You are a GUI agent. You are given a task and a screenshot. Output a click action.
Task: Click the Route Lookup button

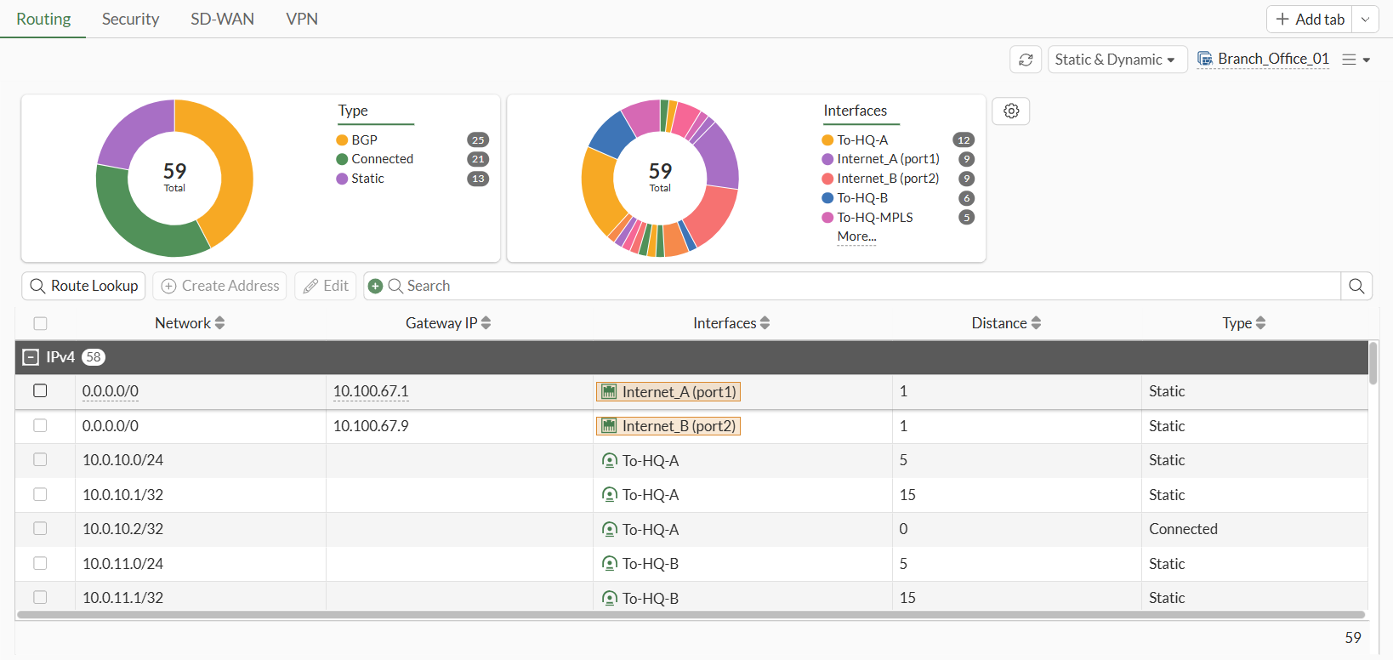(x=84, y=286)
